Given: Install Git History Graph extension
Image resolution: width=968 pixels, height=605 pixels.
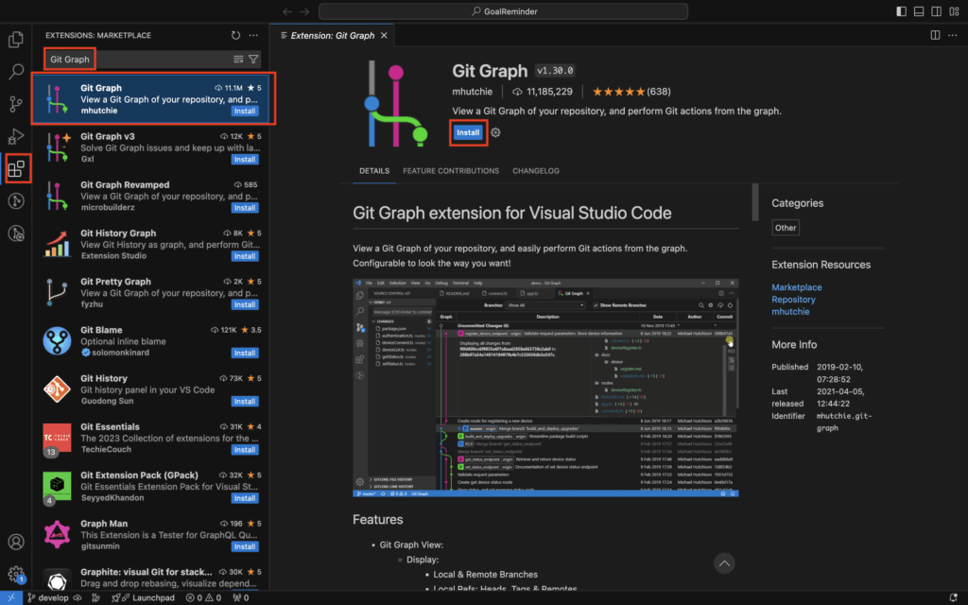Looking at the screenshot, I should pos(245,256).
